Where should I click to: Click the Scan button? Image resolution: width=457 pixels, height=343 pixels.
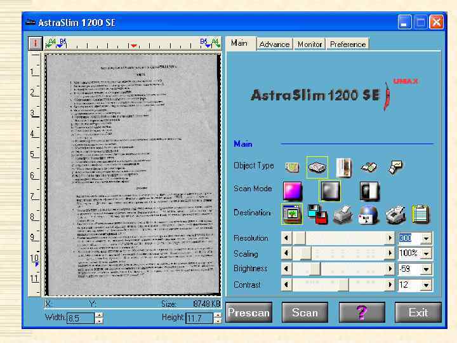305,313
